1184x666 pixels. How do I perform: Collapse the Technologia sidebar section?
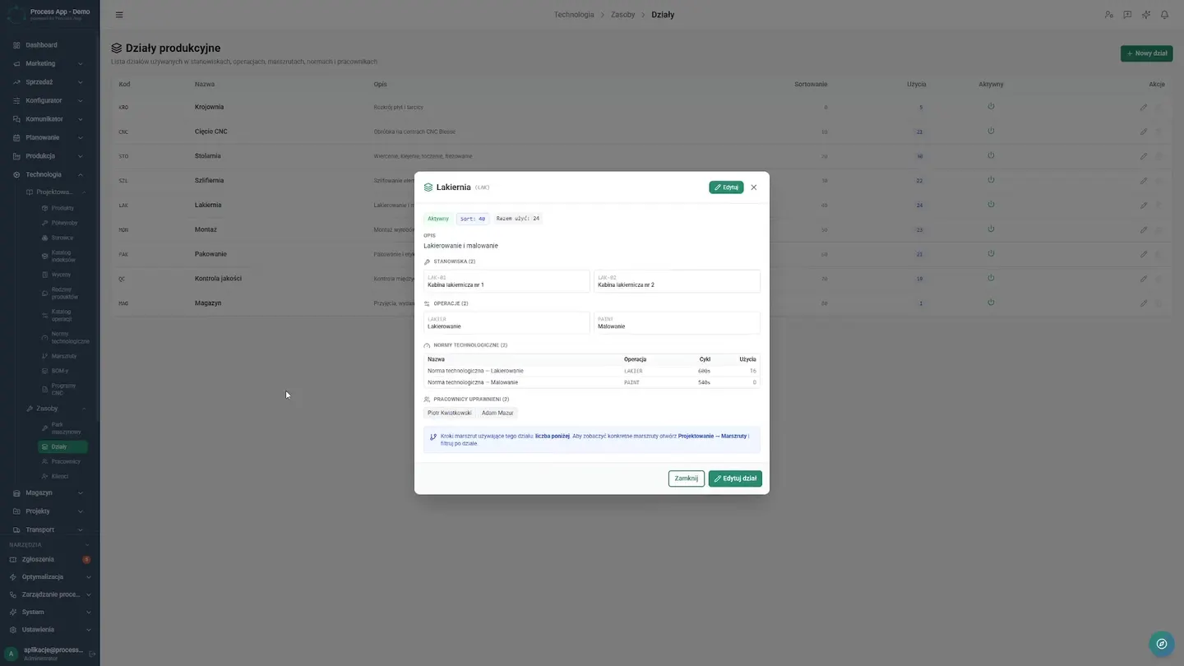[49, 174]
